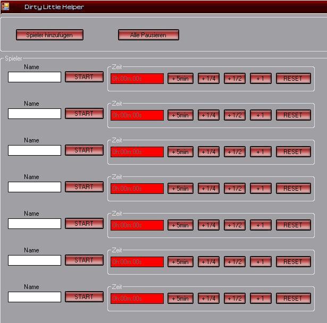Add 5min to the first player's Zeit
327x323 pixels.
pos(180,79)
